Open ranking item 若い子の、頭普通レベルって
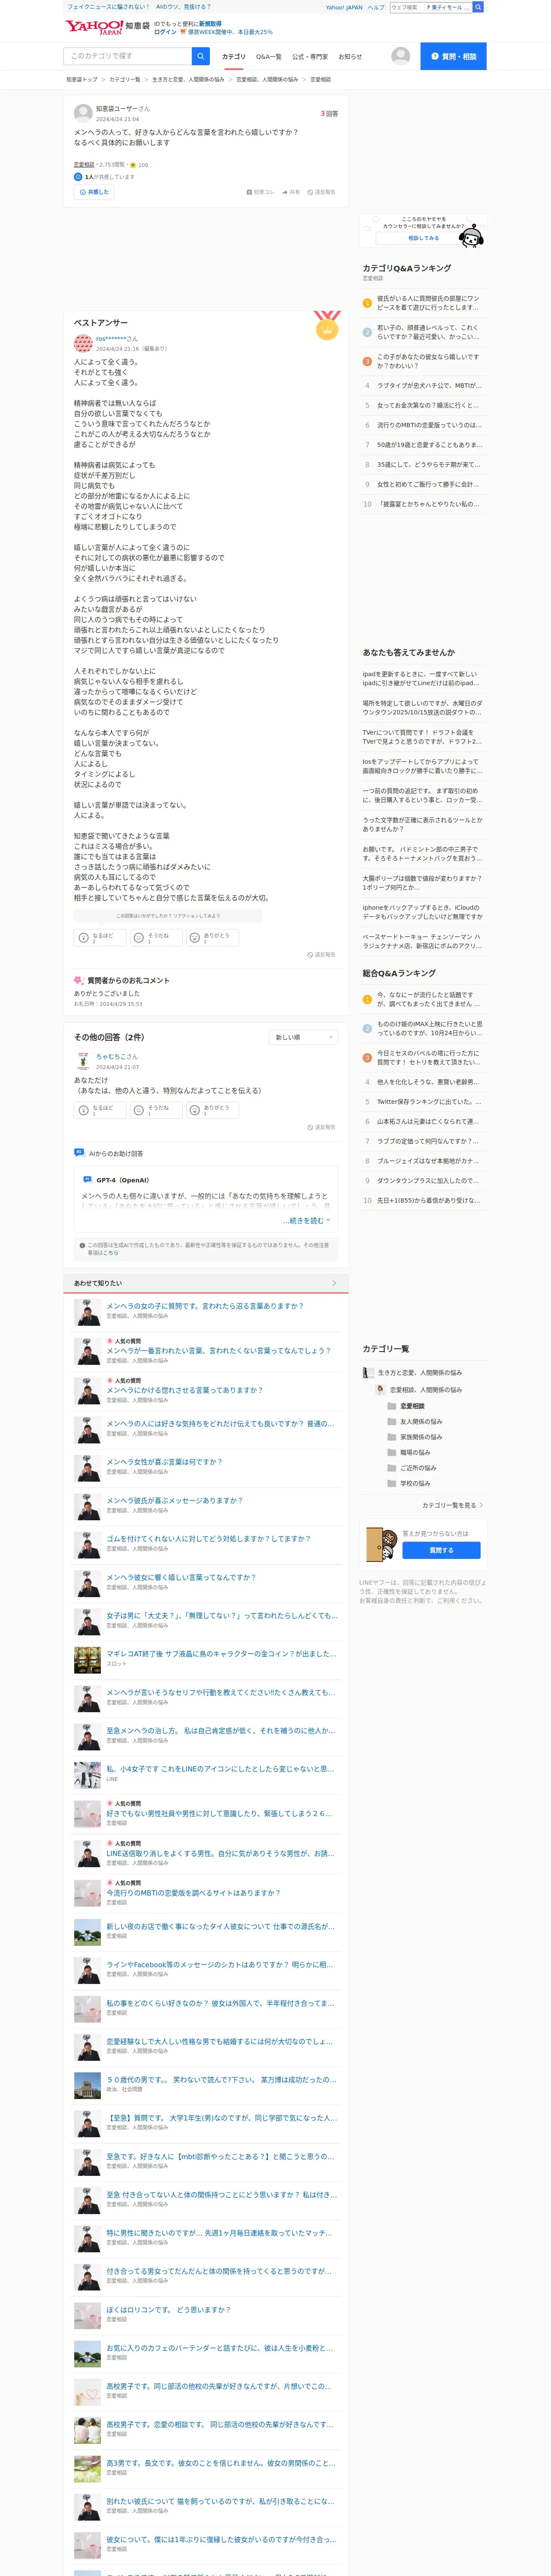 (x=428, y=332)
